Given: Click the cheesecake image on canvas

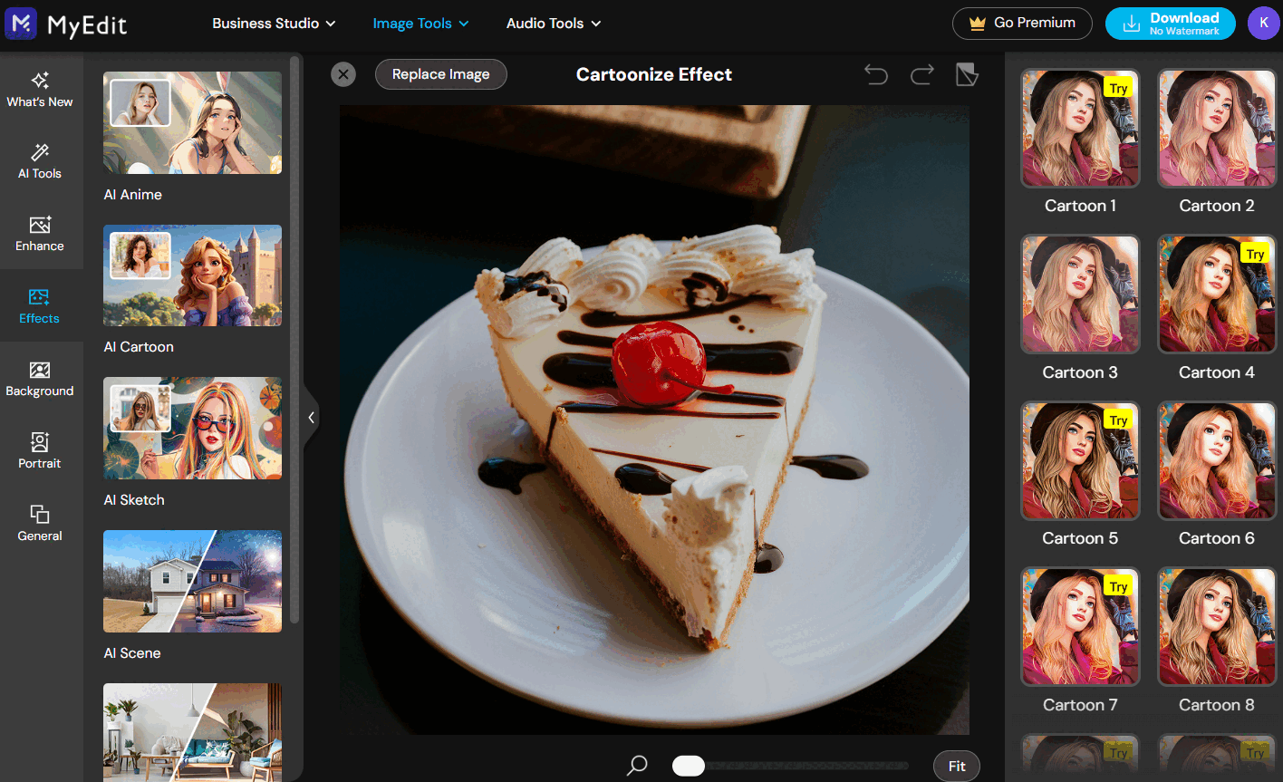Looking at the screenshot, I should pyautogui.click(x=654, y=420).
